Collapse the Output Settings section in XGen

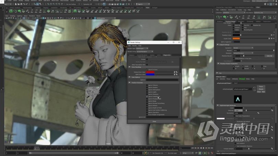pyautogui.click(x=218, y=45)
